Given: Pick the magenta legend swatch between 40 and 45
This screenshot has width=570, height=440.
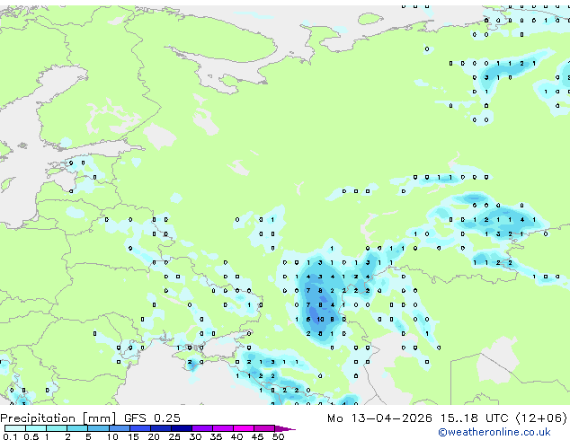Looking at the screenshot, I should [x=244, y=428].
